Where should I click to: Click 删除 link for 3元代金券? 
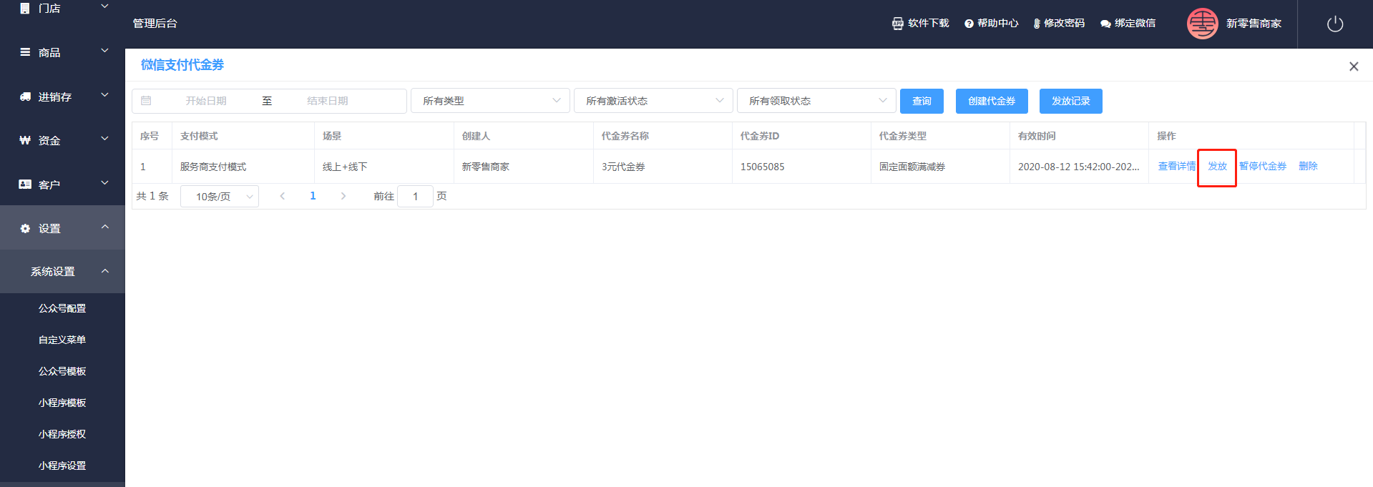(1308, 166)
